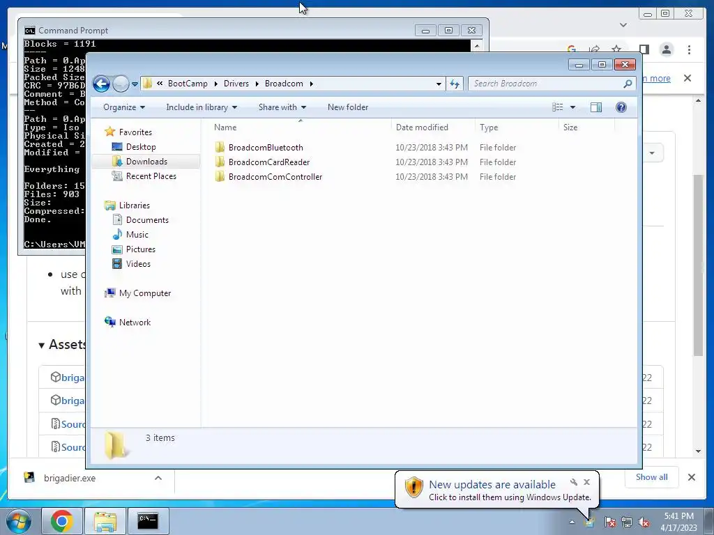
Task: Toggle Chrome side panel icon
Action: [x=644, y=49]
